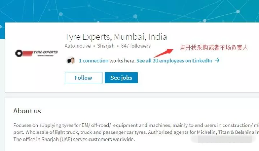Open the connection's profile avatar
This screenshot has width=259, height=151.
click(x=71, y=60)
